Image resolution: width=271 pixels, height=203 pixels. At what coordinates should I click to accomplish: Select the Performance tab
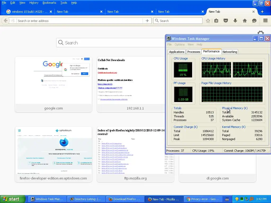211,51
